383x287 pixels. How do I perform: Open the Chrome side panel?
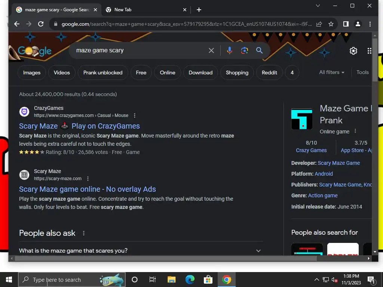click(346, 24)
